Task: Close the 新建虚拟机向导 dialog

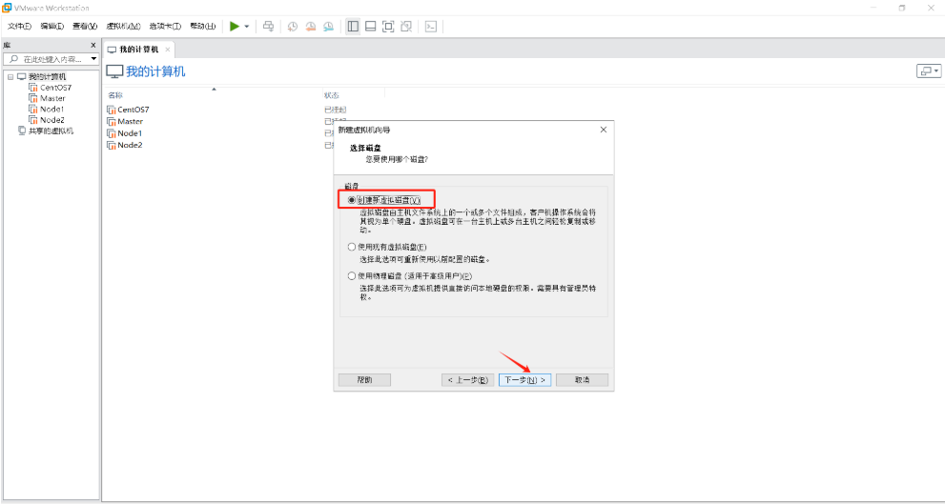Action: click(x=604, y=130)
